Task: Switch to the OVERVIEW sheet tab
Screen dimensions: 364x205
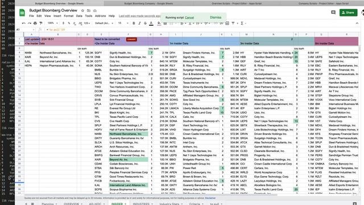Action: click(x=71, y=204)
